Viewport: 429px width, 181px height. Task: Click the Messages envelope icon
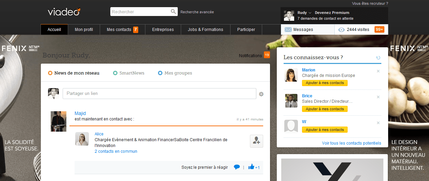pos(288,30)
